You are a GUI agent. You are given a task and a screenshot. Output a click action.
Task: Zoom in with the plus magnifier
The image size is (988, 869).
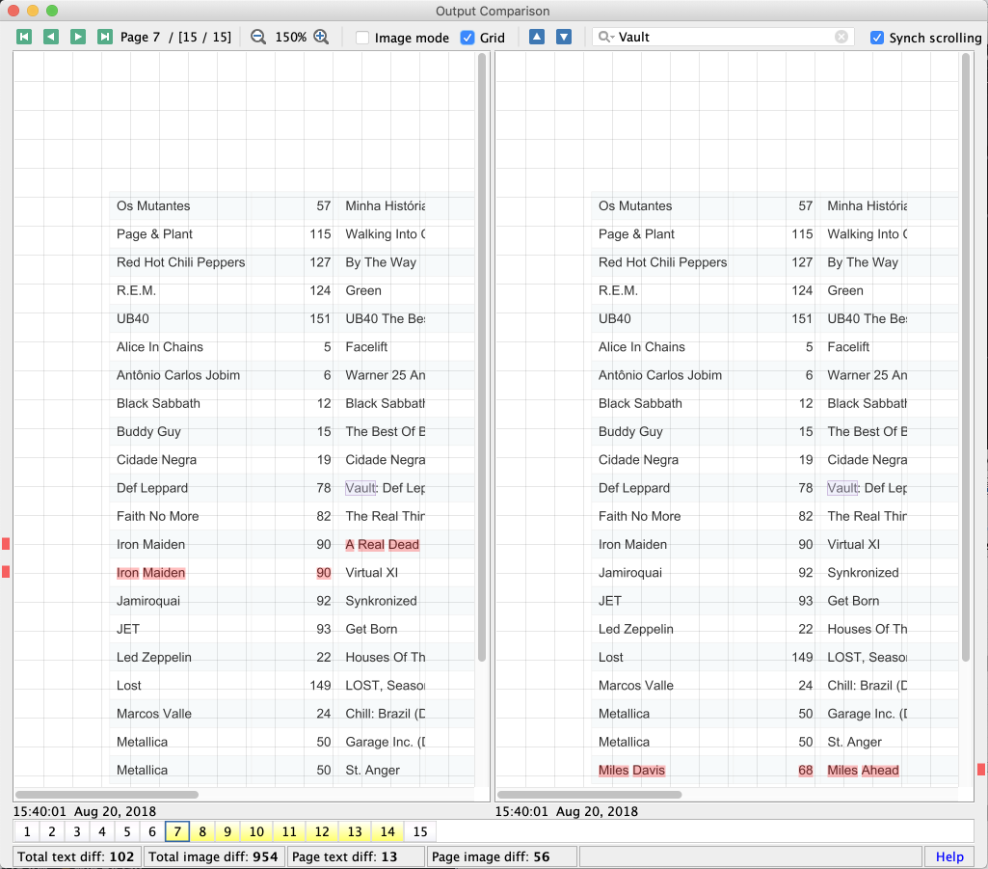click(x=321, y=37)
